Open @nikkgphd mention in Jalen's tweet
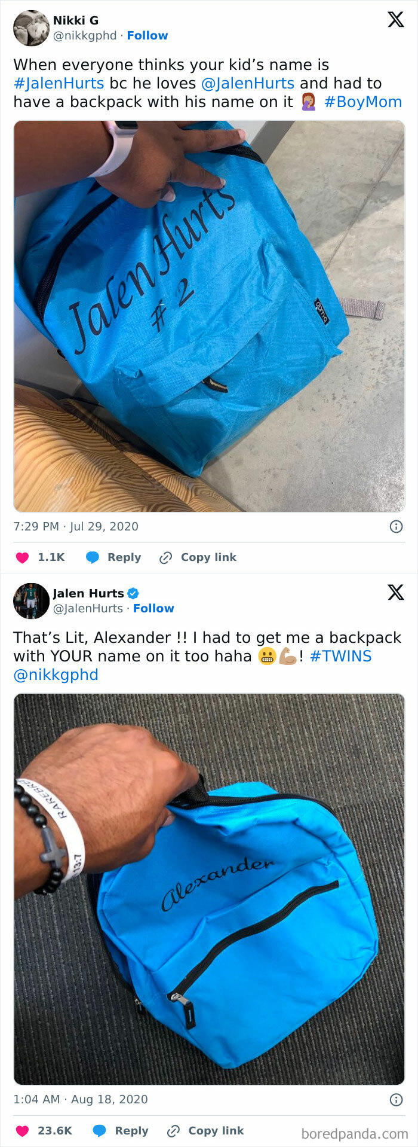Image resolution: width=418 pixels, height=1147 pixels. point(56,675)
